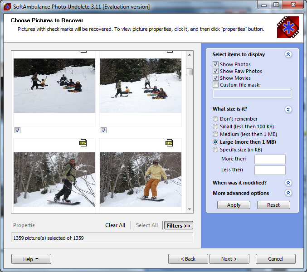Image resolution: width=307 pixels, height=272 pixels.
Task: Minimize the window
Action: point(264,5)
